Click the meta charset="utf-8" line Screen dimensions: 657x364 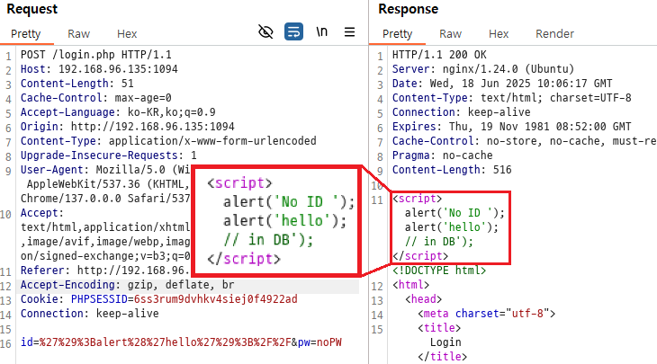487,314
